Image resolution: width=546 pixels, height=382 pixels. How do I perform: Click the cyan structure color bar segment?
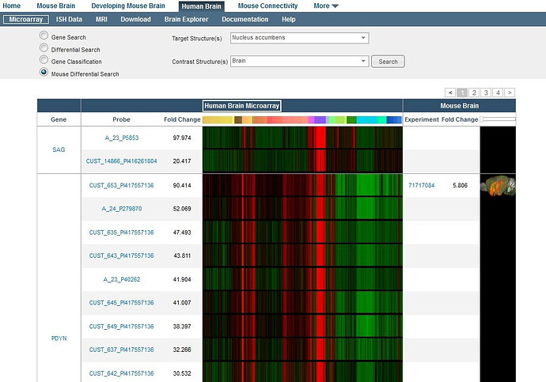366,119
